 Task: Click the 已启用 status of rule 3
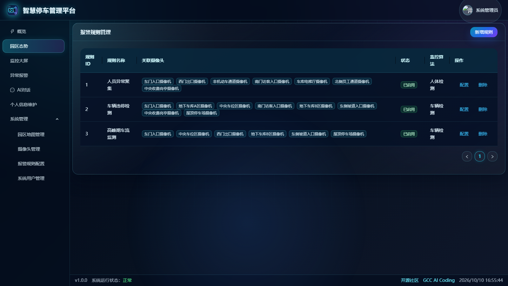[x=409, y=134]
